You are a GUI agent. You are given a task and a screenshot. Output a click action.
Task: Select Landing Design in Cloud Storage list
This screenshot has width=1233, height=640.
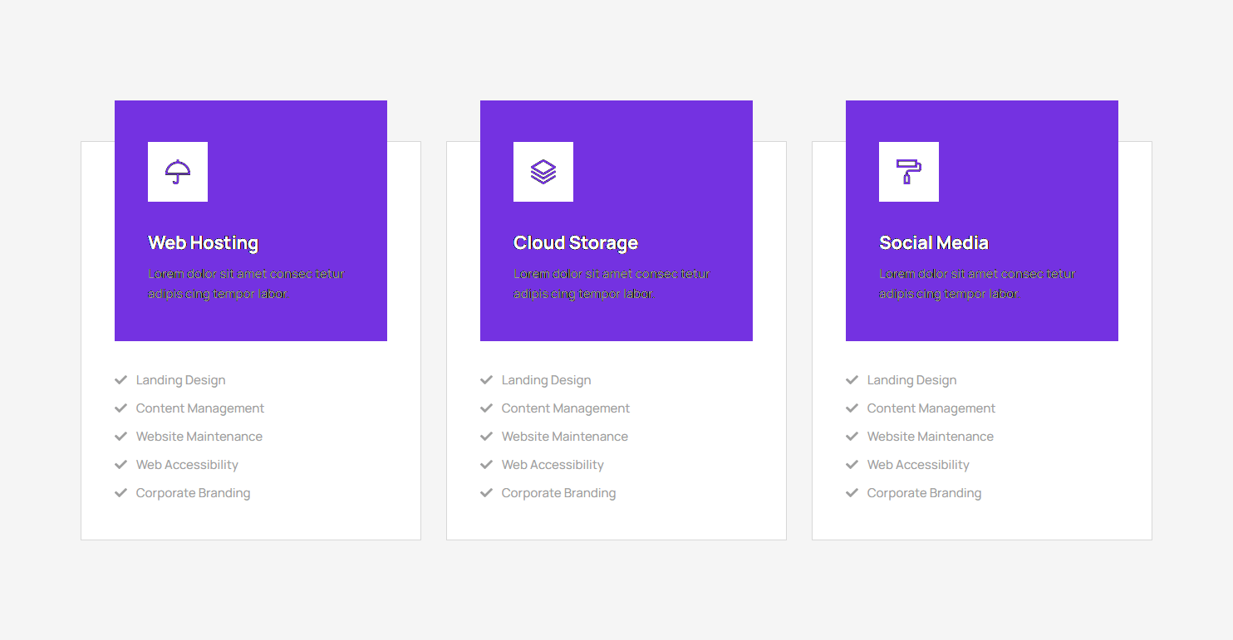tap(546, 380)
